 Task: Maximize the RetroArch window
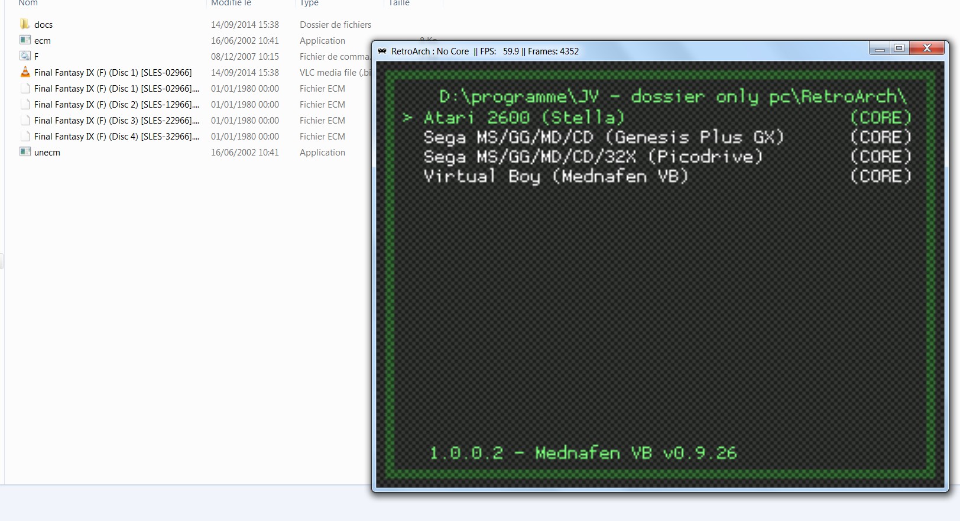(x=899, y=48)
